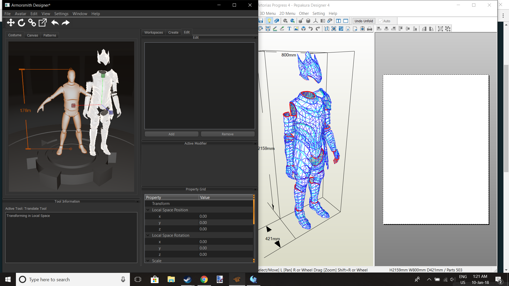Toggle the light bulb icon in Pepakura
This screenshot has width=509, height=286.
point(269,21)
